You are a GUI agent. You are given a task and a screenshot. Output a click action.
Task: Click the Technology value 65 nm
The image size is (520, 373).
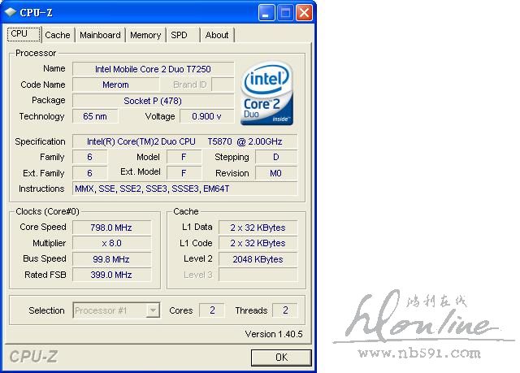(x=95, y=116)
